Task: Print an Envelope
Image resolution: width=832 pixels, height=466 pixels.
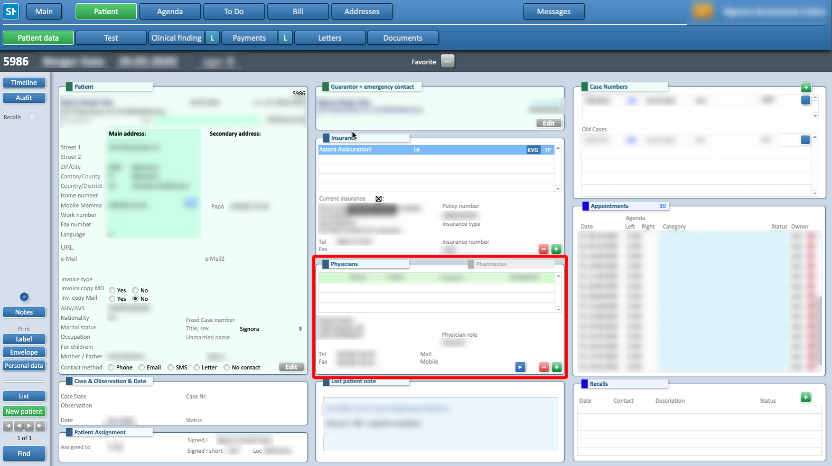Action: coord(24,353)
